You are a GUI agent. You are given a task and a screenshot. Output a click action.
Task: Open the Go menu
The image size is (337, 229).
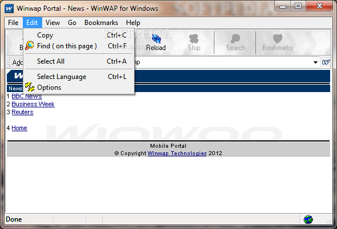[72, 23]
